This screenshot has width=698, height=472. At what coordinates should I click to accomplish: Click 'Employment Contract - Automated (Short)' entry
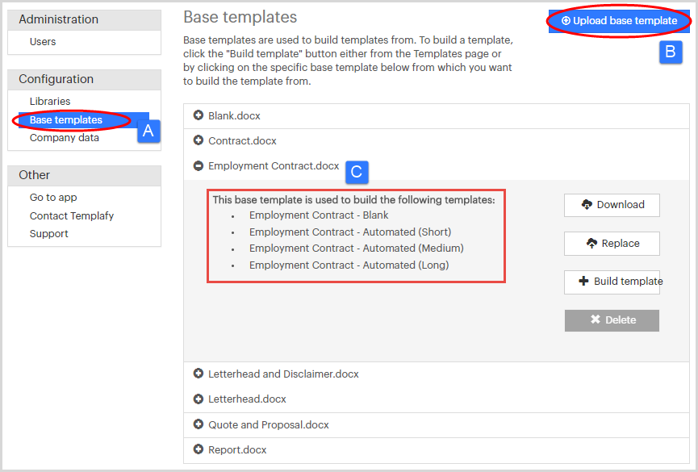350,232
